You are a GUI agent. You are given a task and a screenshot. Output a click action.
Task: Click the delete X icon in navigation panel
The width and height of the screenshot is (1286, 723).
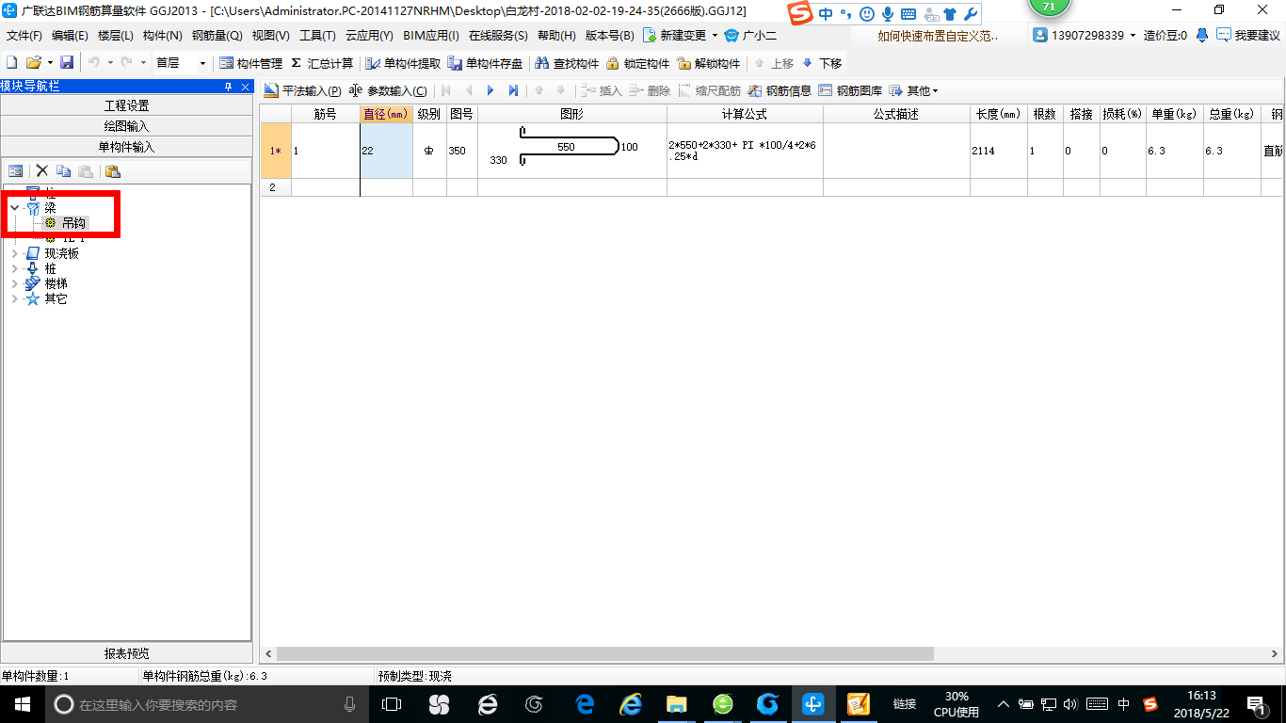41,170
